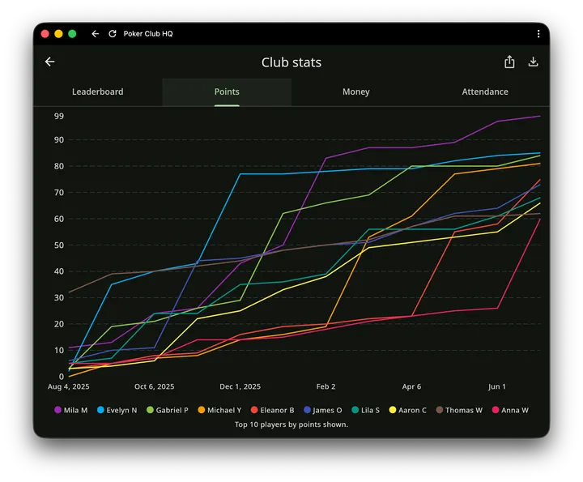Toggle Anna W series in legend

(510, 410)
